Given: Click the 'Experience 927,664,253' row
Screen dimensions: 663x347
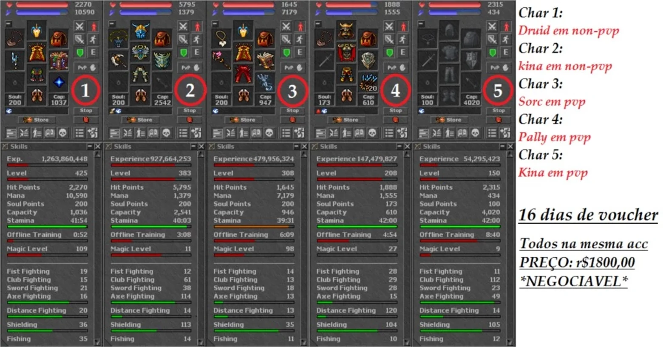Looking at the screenshot, I should pos(151,159).
